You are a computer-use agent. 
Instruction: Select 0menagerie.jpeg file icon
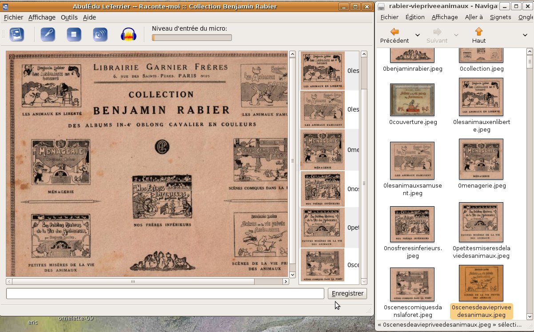(x=481, y=159)
